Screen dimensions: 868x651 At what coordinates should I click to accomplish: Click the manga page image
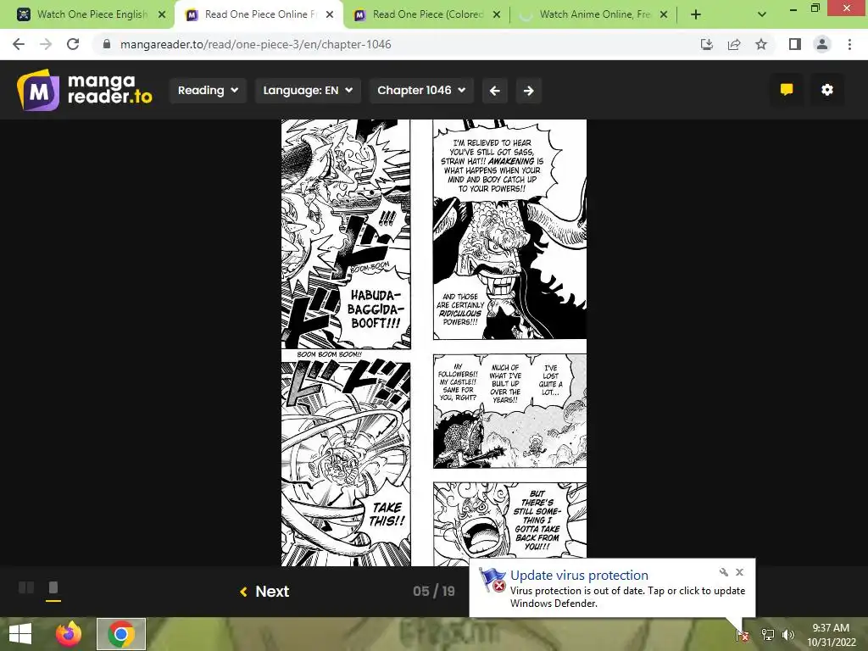click(434, 342)
